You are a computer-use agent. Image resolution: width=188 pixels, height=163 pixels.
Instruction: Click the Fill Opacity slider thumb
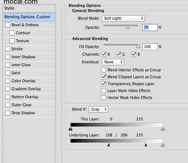tap(138, 46)
